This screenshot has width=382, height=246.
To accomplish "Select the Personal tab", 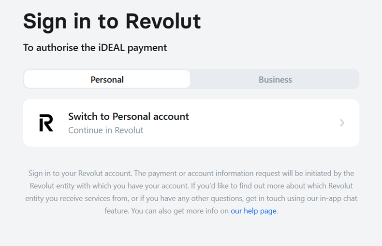I will 107,80.
